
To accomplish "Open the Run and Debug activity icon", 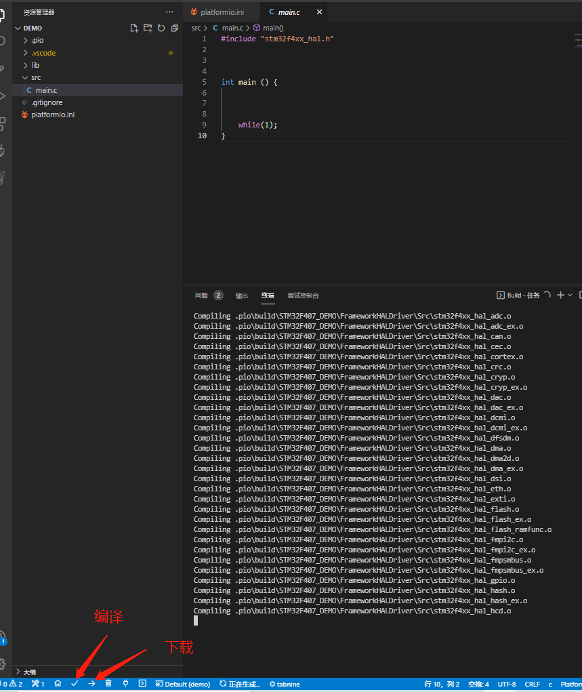I will 2,96.
